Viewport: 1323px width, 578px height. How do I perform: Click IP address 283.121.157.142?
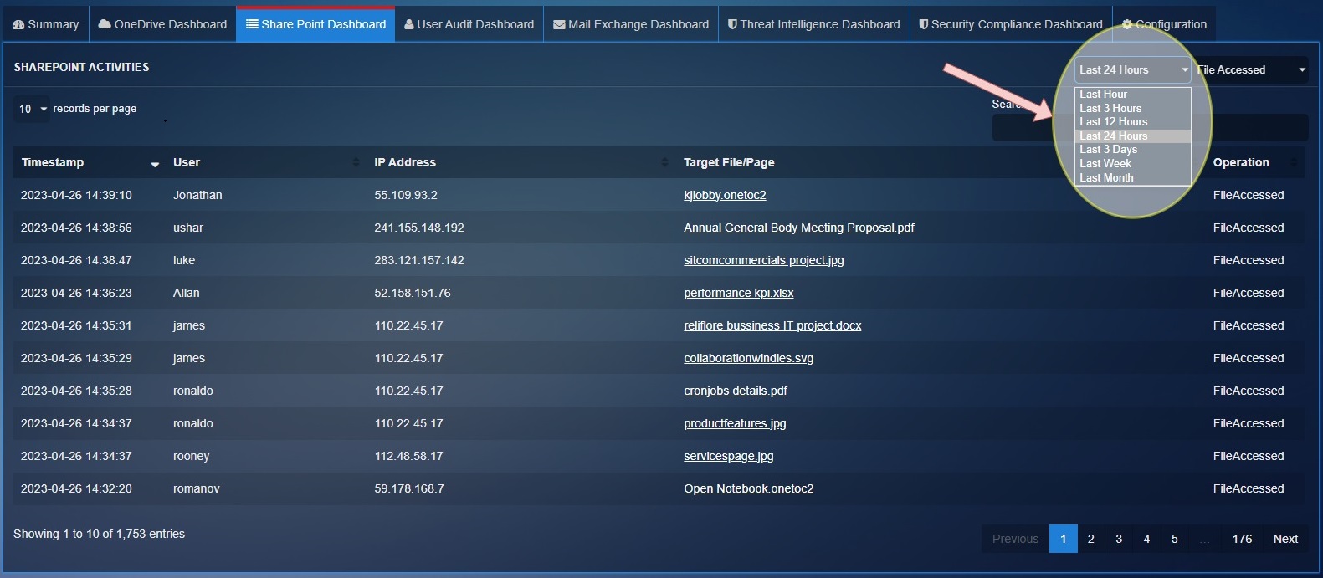pos(419,260)
